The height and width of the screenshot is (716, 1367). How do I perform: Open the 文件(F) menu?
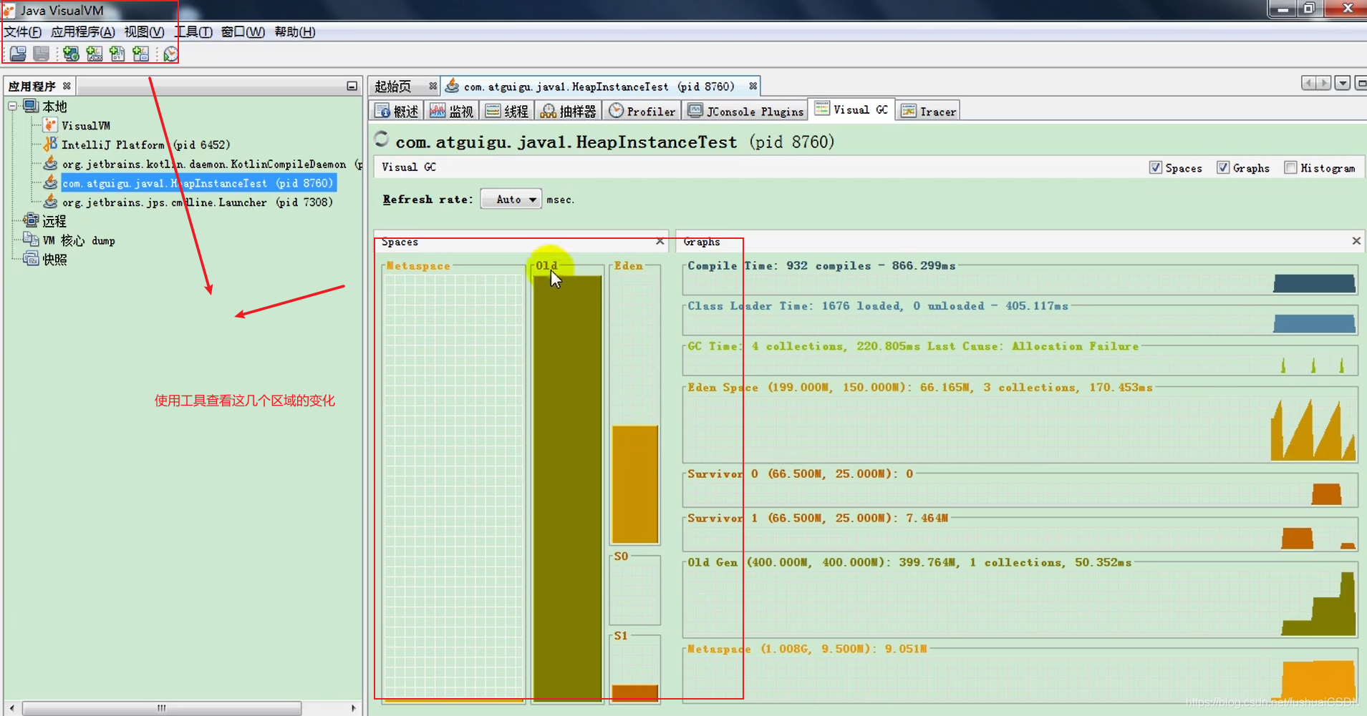click(x=23, y=31)
